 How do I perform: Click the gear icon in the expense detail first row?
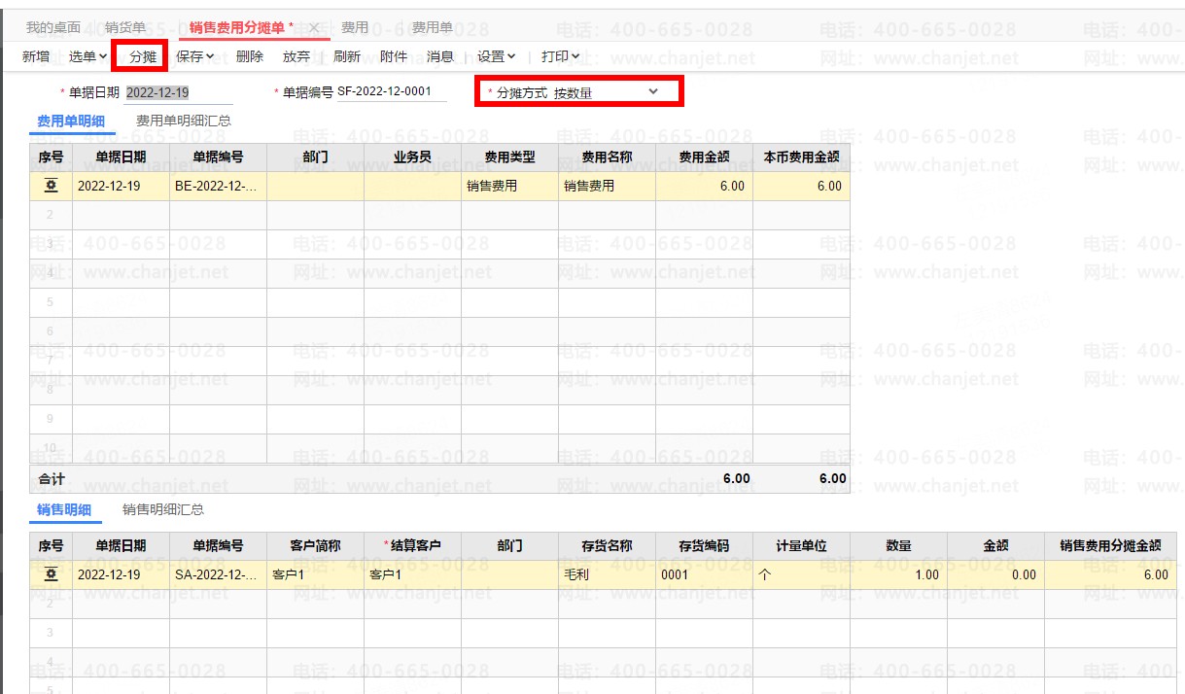click(51, 186)
